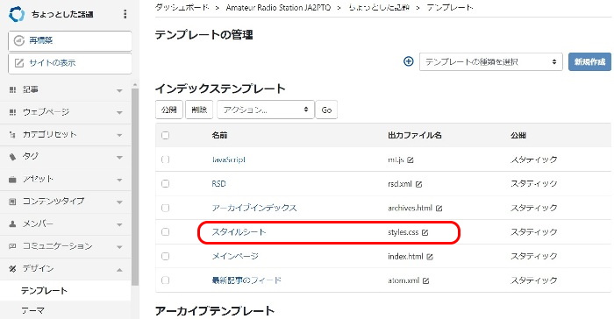
Task: Expand the ウェブページ menu arrow
Action: click(119, 113)
